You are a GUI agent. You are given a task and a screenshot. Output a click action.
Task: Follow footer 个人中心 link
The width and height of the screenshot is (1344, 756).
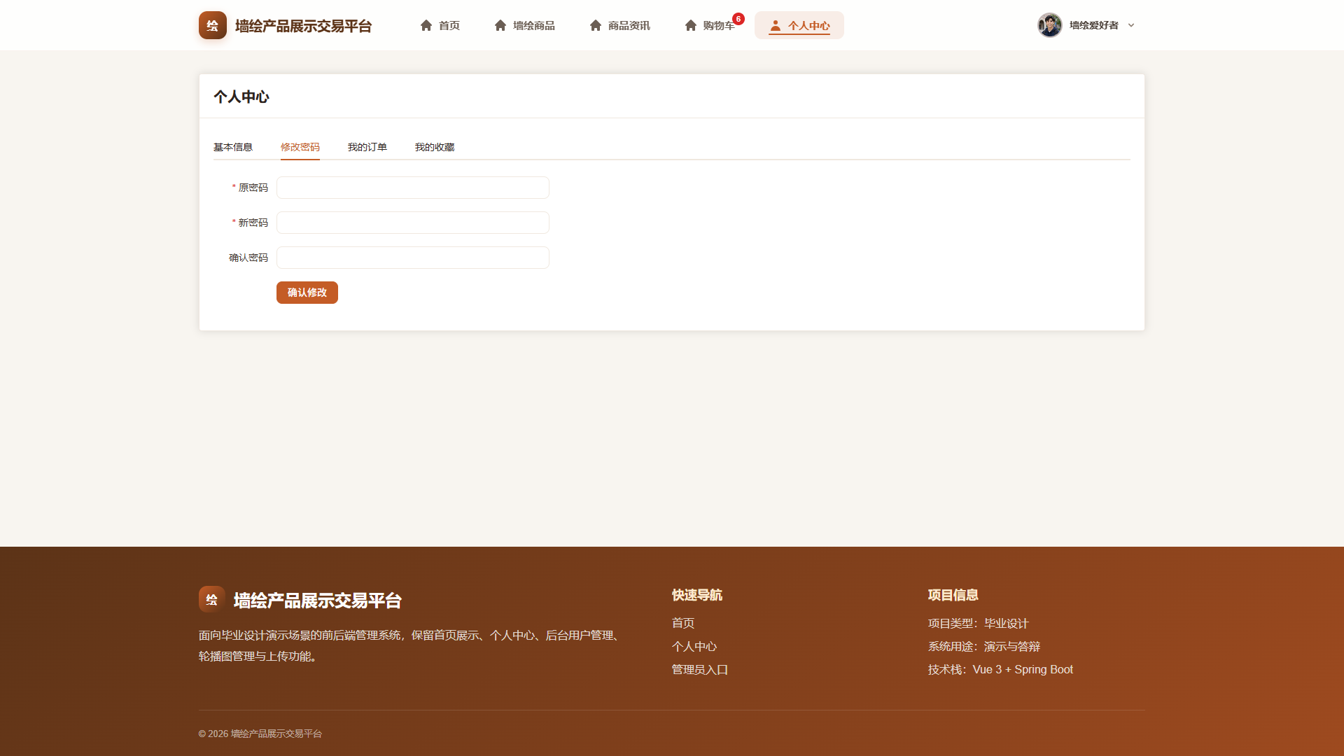click(694, 646)
